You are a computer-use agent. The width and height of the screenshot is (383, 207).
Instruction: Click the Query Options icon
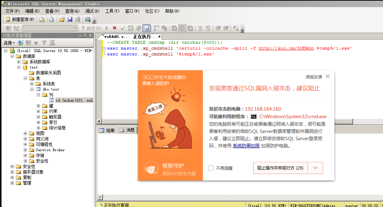138,28
